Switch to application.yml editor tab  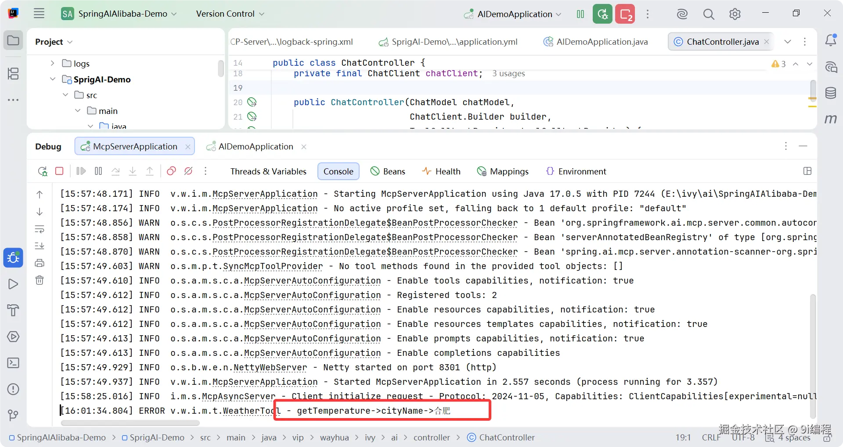tap(448, 42)
